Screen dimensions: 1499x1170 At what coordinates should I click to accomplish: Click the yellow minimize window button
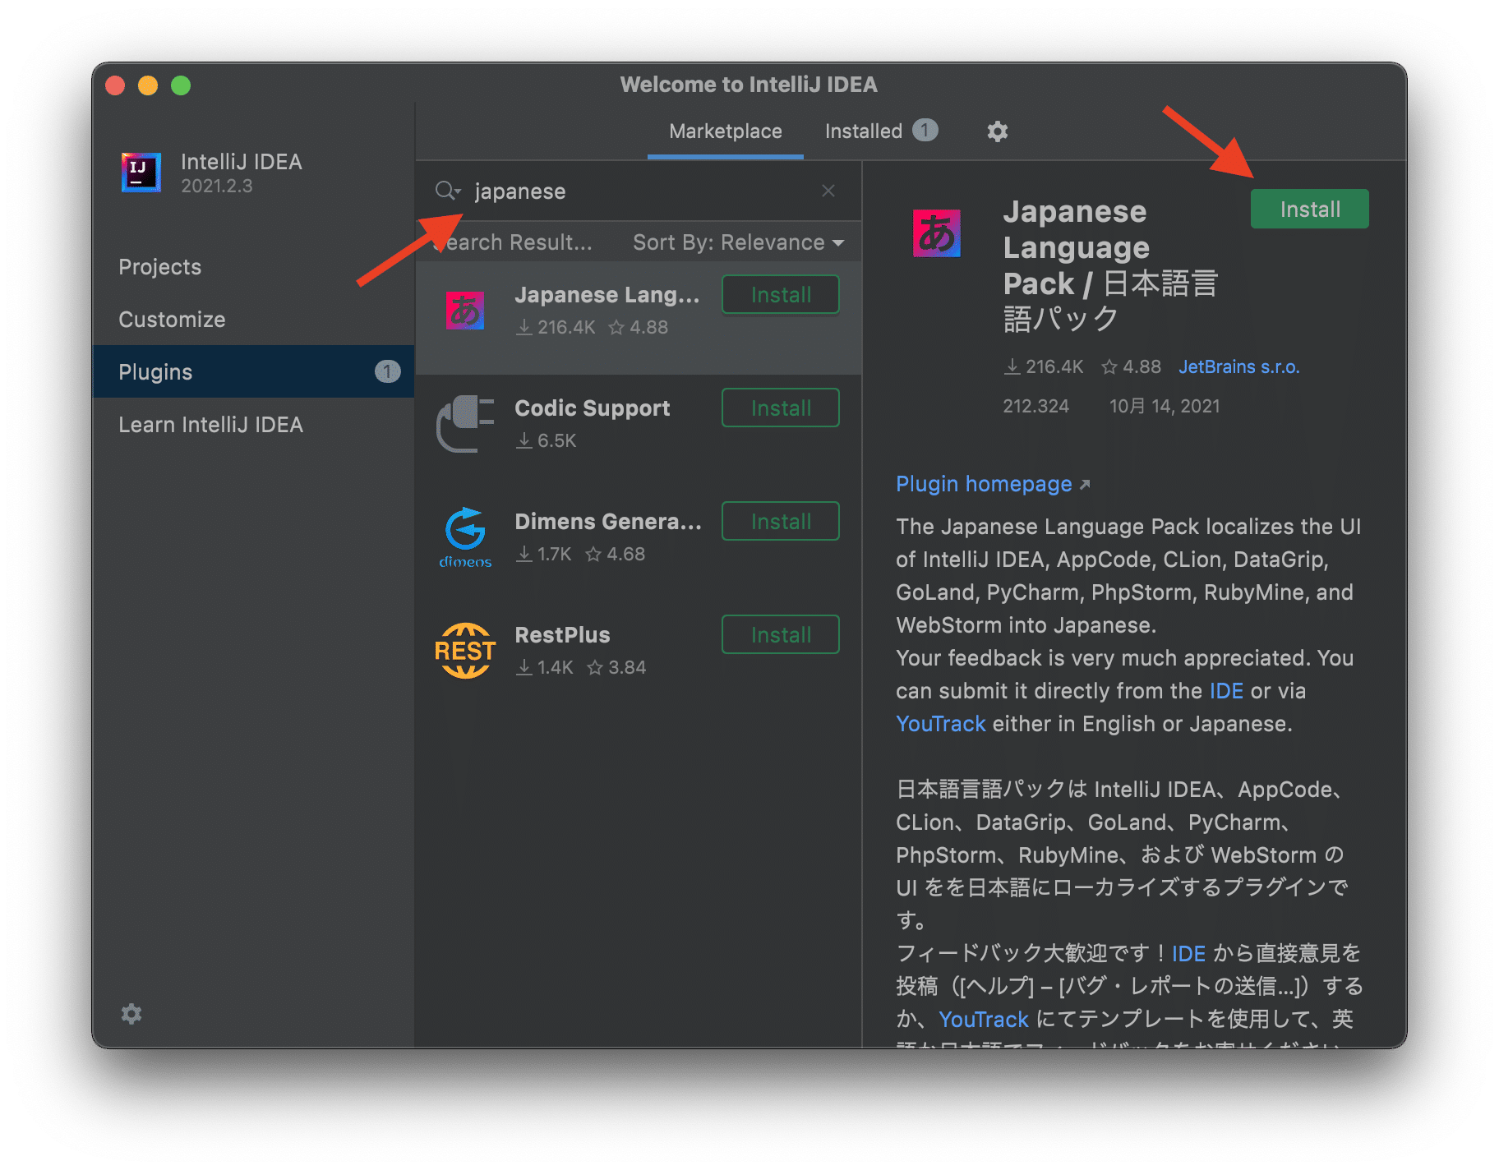click(148, 85)
